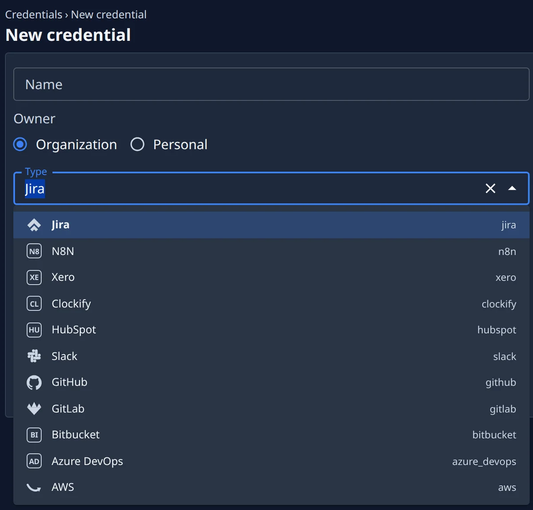The width and height of the screenshot is (533, 510).
Task: Choose Xero from the type list
Action: pos(271,277)
